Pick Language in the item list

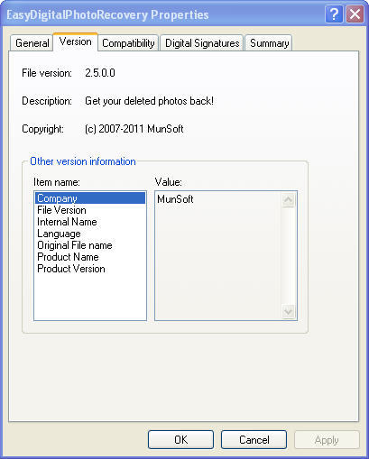point(90,234)
